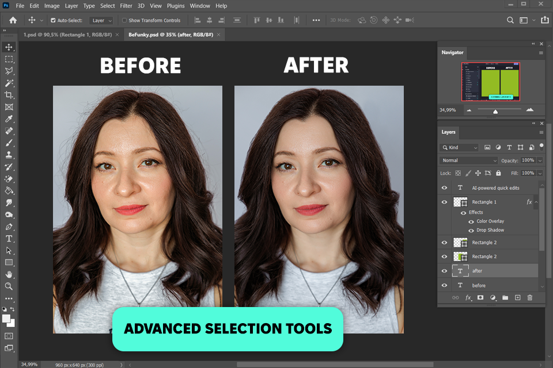Hide the before text layer
553x368 pixels.
pyautogui.click(x=444, y=285)
